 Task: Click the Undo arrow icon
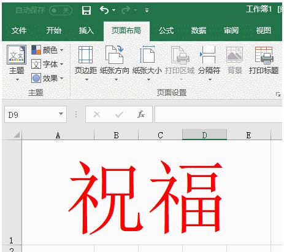click(x=104, y=10)
